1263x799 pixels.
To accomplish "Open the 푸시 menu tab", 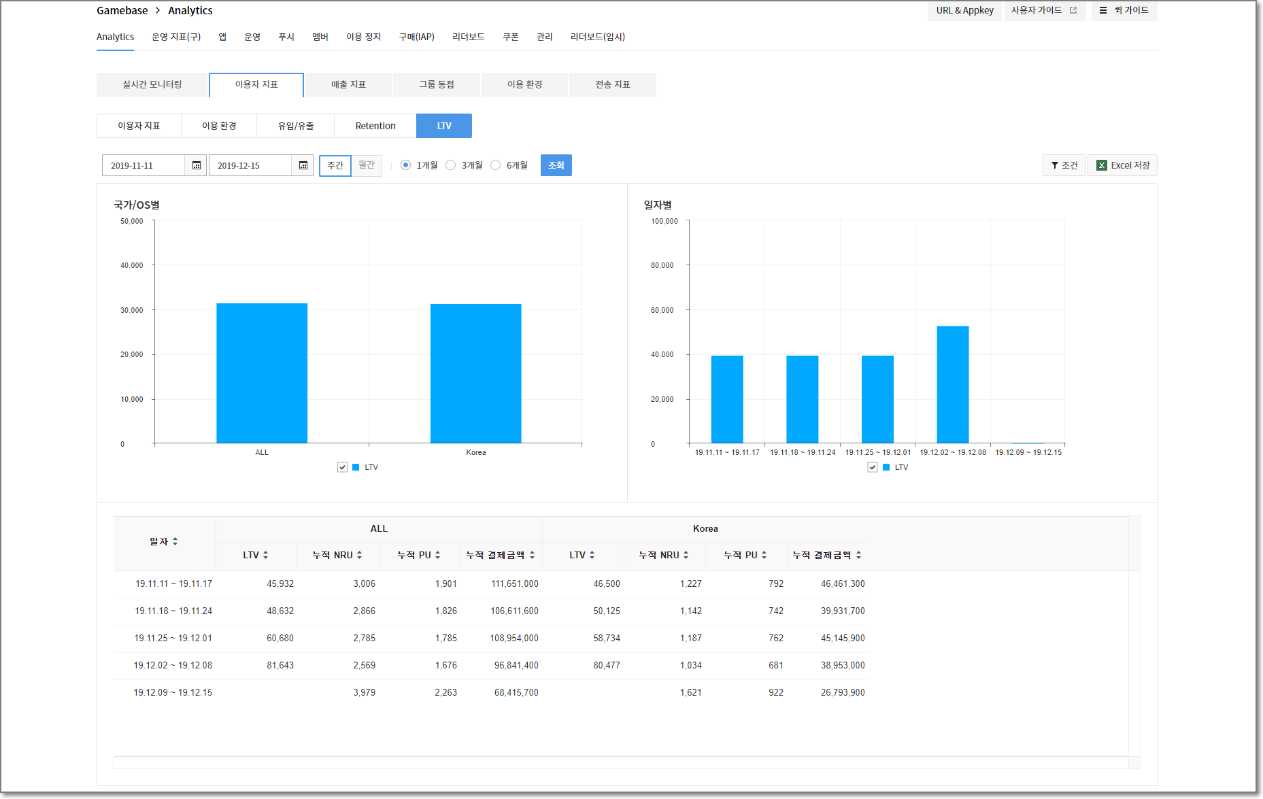I will pyautogui.click(x=286, y=37).
